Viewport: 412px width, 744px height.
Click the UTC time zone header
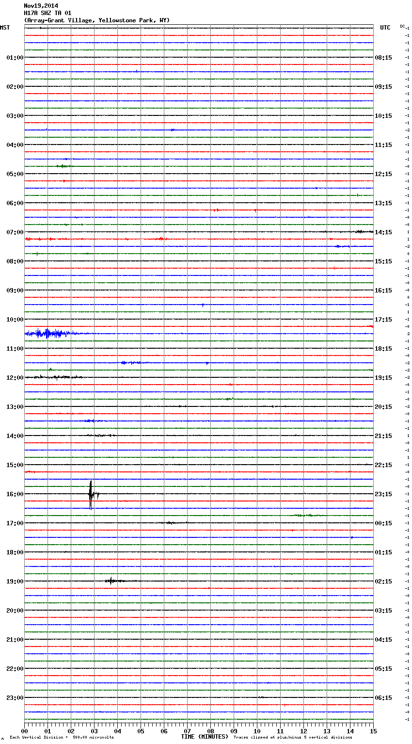[385, 28]
